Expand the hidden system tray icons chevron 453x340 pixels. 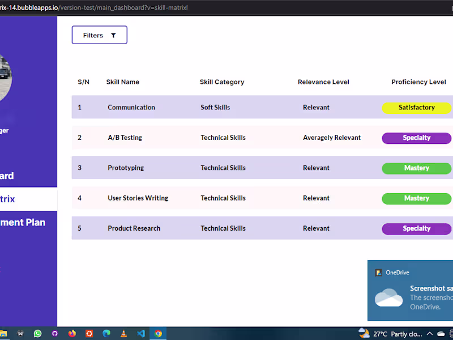pos(430,334)
